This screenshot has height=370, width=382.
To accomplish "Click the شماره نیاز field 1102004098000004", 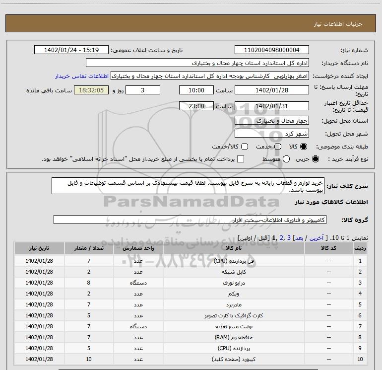I will (x=272, y=50).
